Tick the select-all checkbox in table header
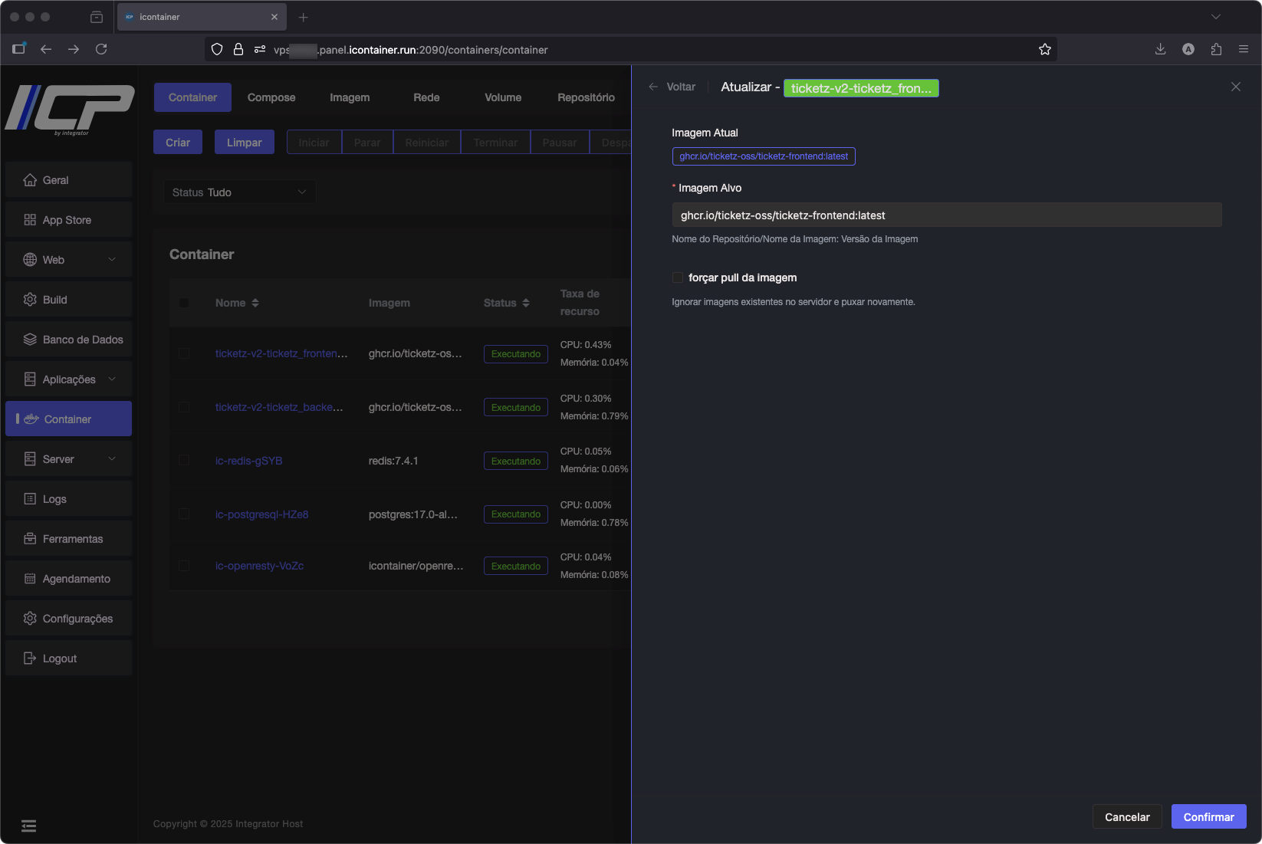 [x=184, y=303]
